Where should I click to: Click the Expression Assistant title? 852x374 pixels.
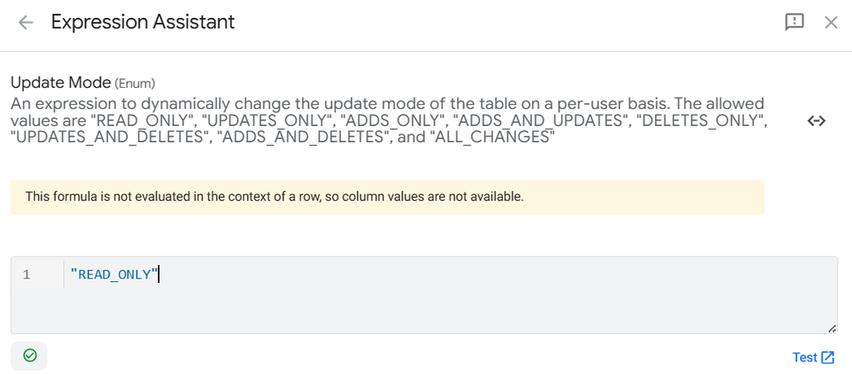(143, 22)
